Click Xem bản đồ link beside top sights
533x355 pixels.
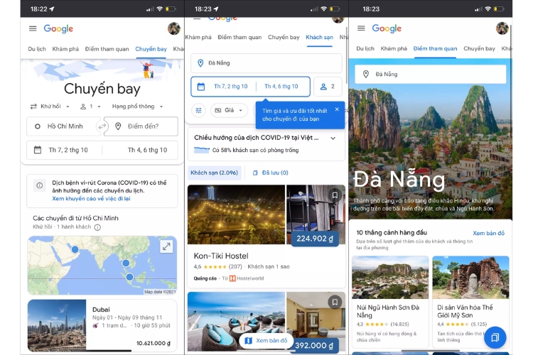488,233
